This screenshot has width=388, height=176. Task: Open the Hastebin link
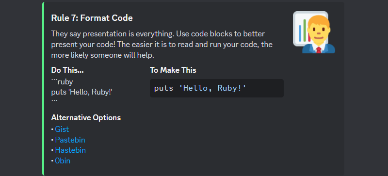pos(70,150)
